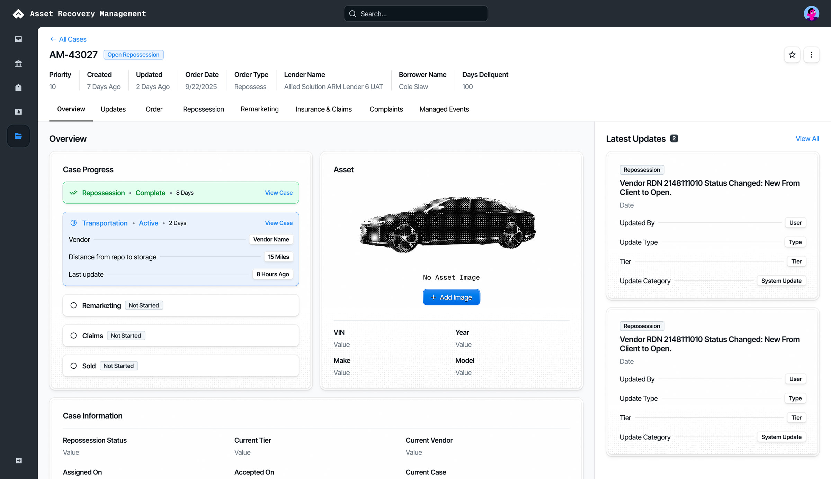Select the Remarketing stage circle

(x=73, y=305)
